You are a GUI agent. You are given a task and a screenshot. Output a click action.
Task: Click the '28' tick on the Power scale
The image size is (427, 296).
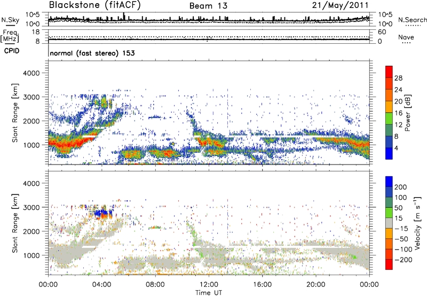[398, 78]
